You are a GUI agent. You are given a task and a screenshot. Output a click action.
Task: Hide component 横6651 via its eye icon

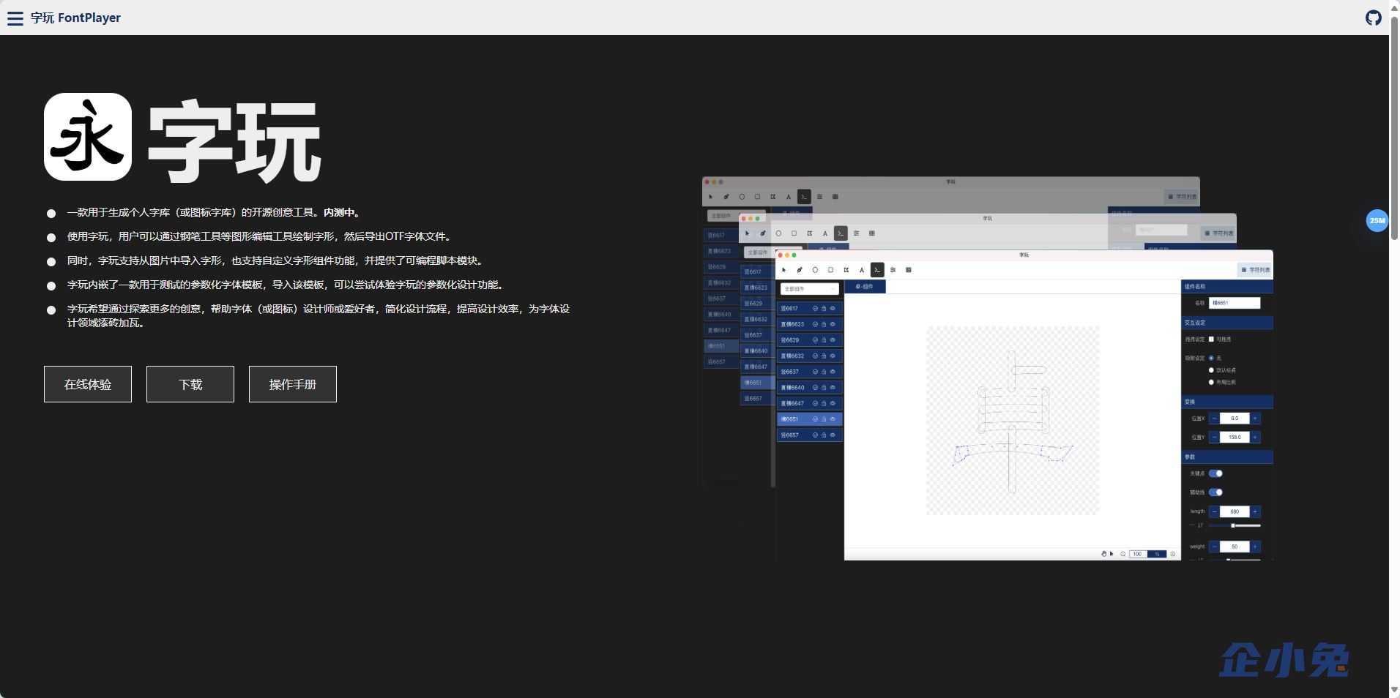[x=833, y=419]
